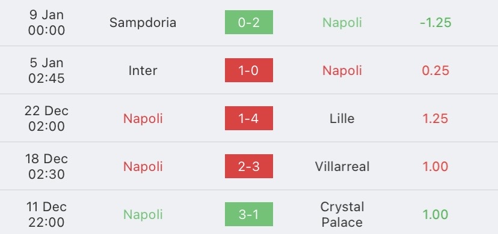Click the green 3-1 score badge

pyautogui.click(x=248, y=214)
